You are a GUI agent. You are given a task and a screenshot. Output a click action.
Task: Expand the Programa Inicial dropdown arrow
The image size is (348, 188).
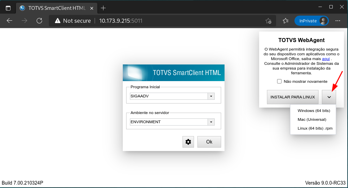[211, 96]
